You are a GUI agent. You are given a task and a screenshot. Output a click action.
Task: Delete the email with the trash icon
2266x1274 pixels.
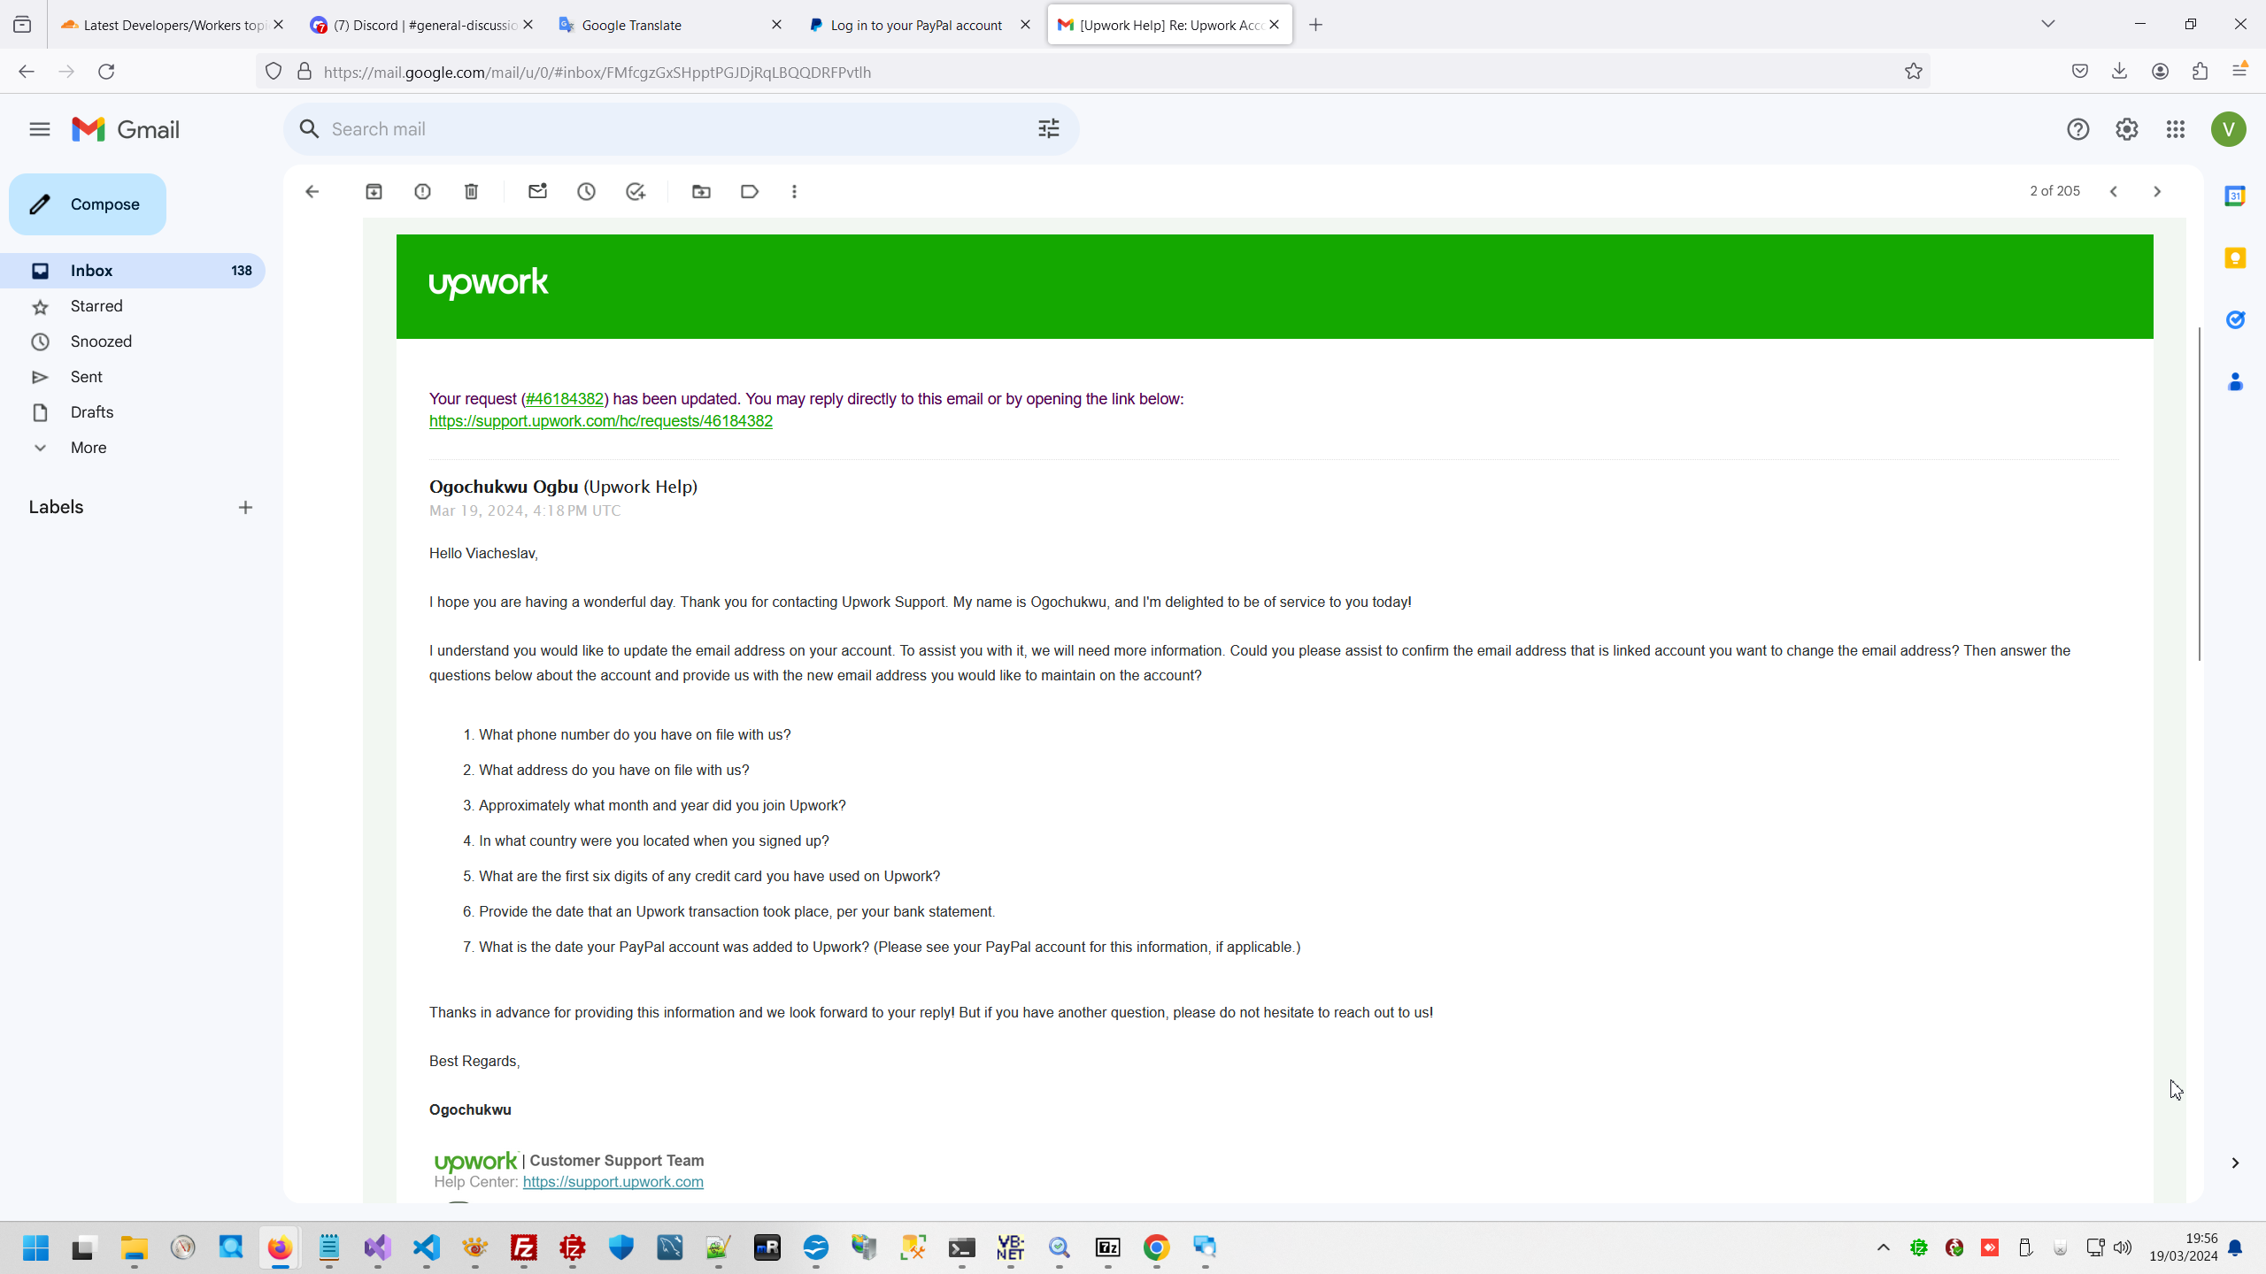(471, 191)
